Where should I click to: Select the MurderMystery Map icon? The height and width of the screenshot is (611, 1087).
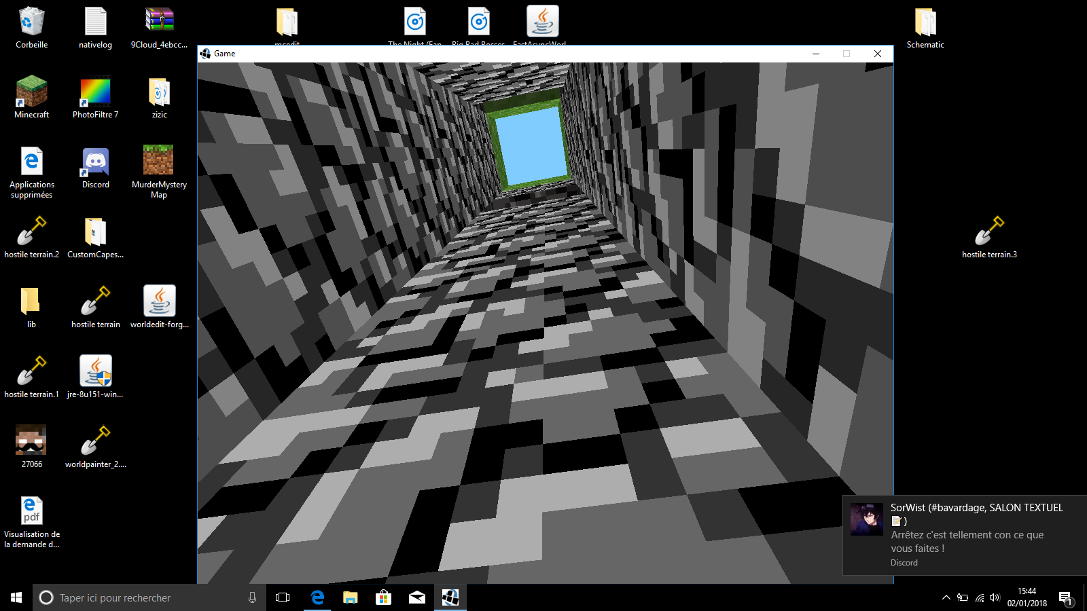[159, 161]
